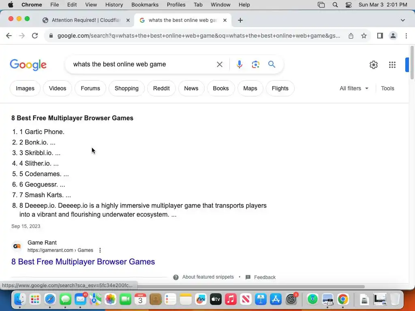Open Chrome's three-dot menu
The width and height of the screenshot is (415, 311).
click(x=406, y=36)
